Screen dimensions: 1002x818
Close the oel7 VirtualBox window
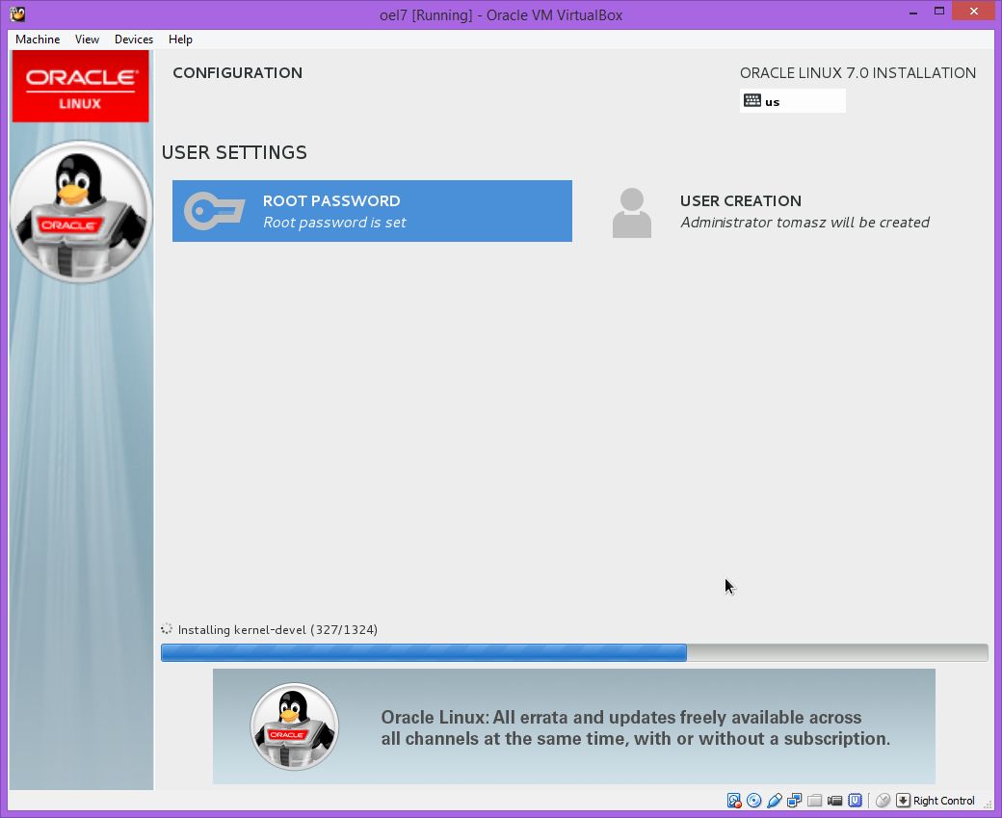coord(974,11)
